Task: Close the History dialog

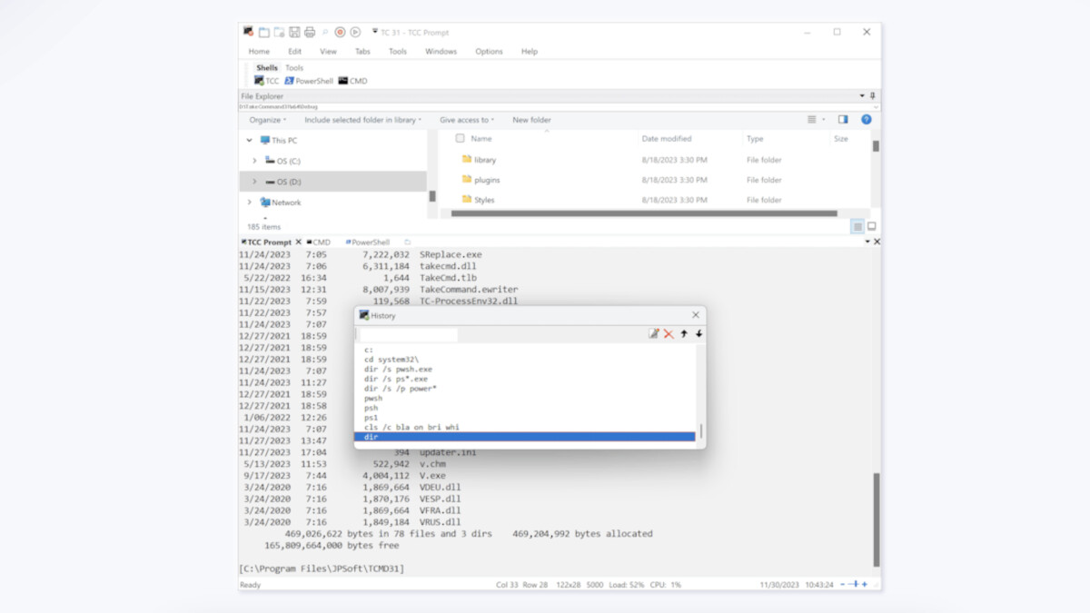Action: pyautogui.click(x=696, y=315)
